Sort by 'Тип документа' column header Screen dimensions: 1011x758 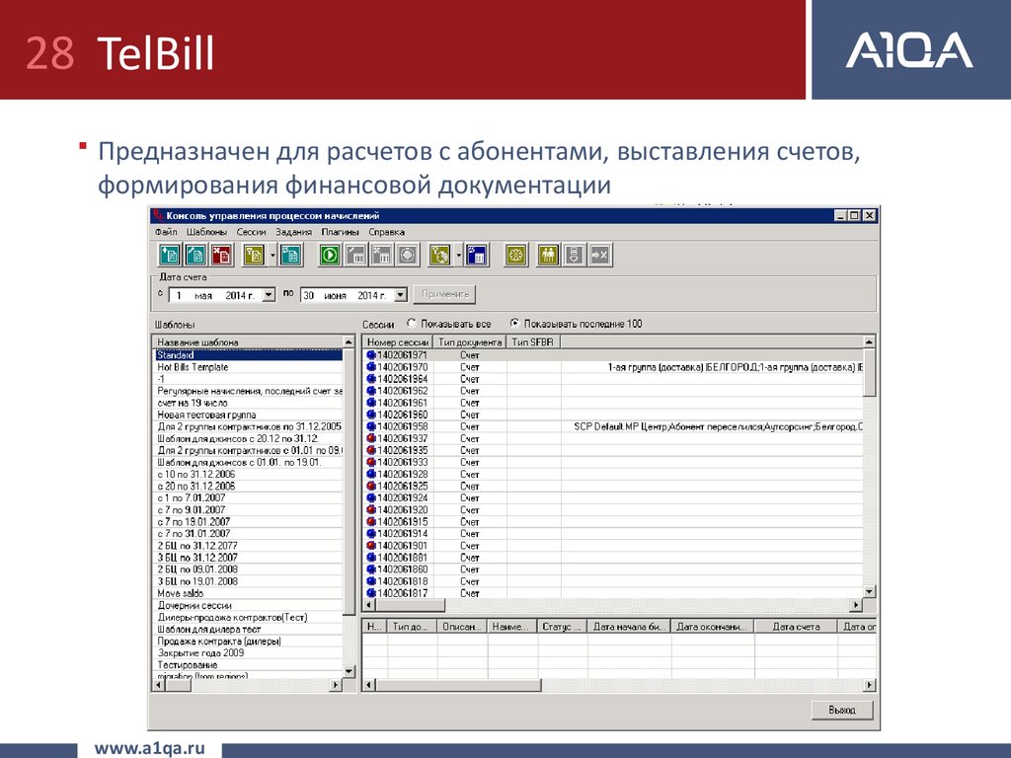[x=469, y=342]
